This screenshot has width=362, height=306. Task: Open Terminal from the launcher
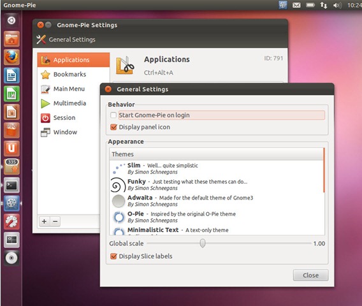point(11,185)
